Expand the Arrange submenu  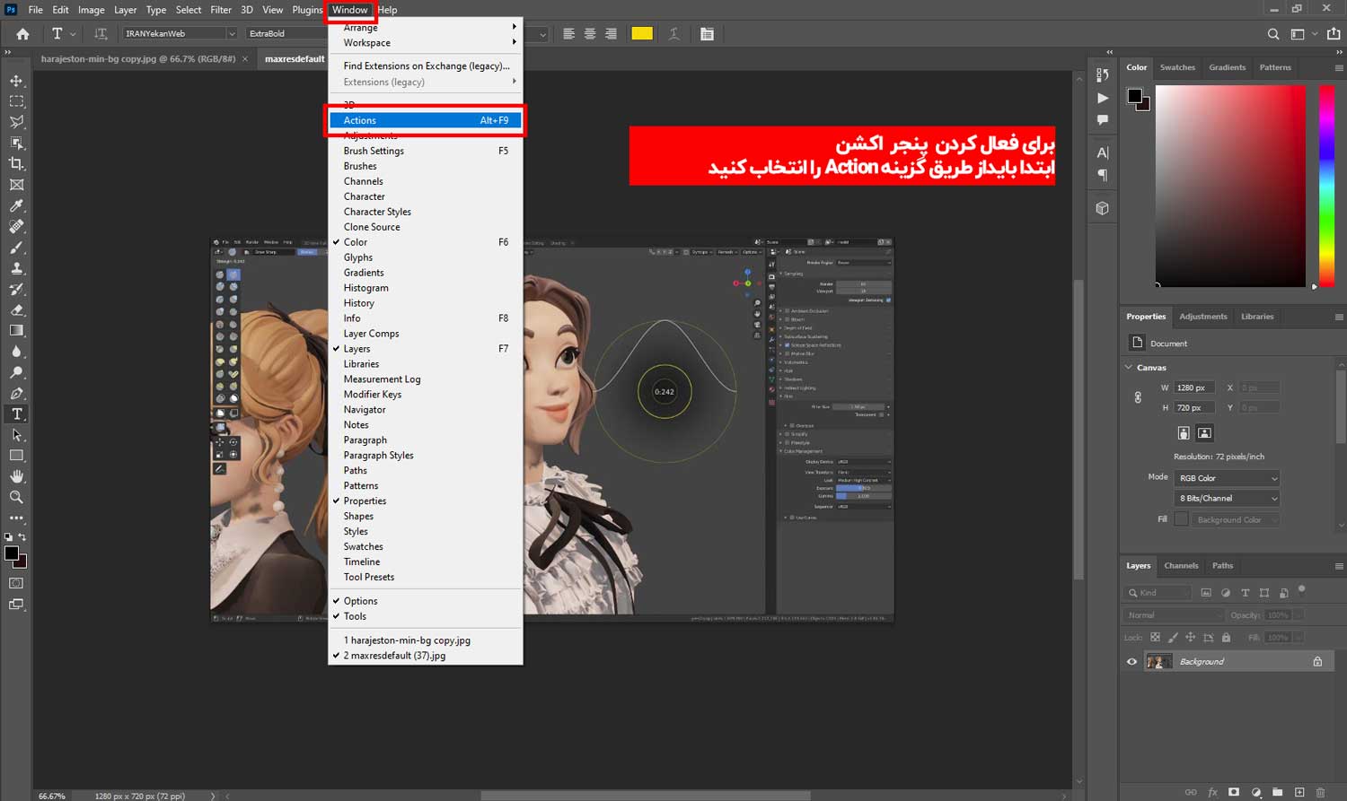point(426,28)
